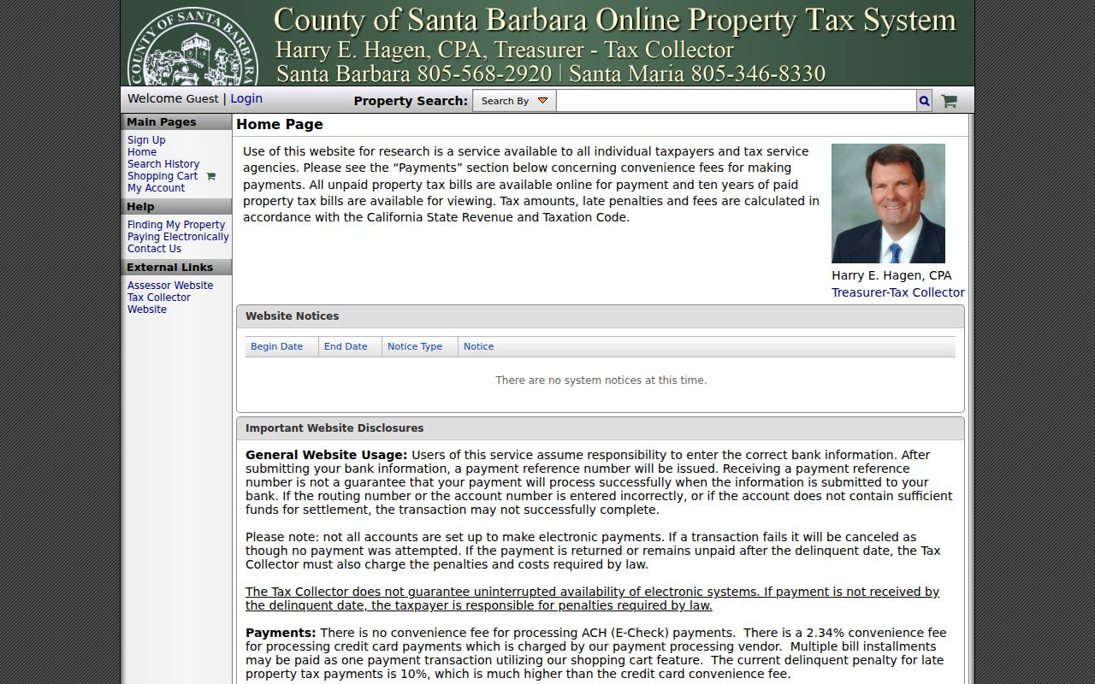This screenshot has width=1095, height=684.
Task: Sort notices by End Date column
Action: pyautogui.click(x=346, y=346)
